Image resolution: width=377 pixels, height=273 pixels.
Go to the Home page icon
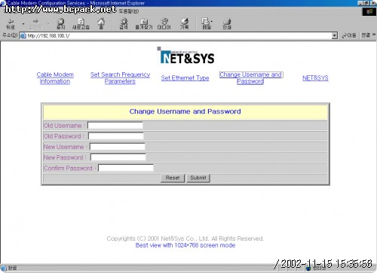(x=101, y=24)
